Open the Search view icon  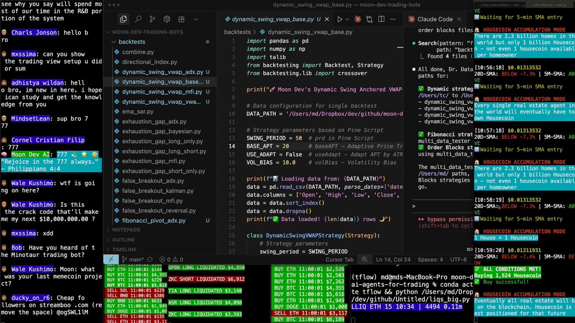tap(138, 19)
